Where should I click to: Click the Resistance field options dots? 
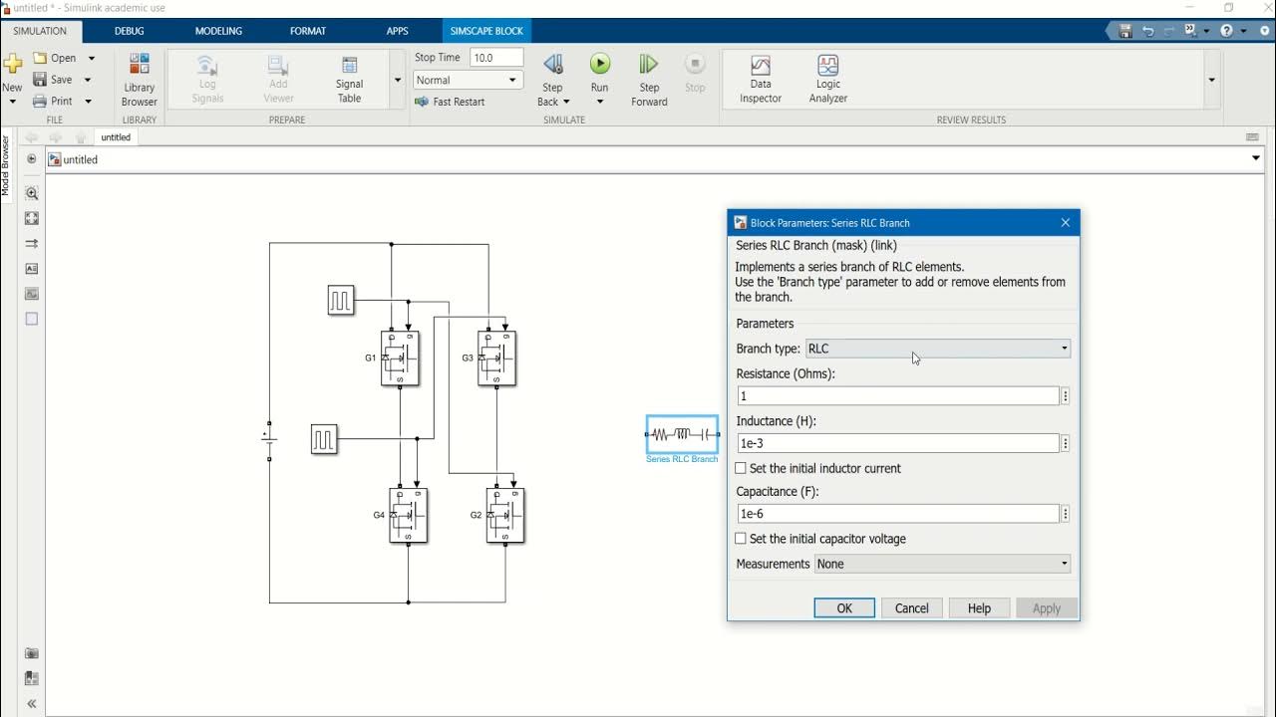click(x=1066, y=396)
